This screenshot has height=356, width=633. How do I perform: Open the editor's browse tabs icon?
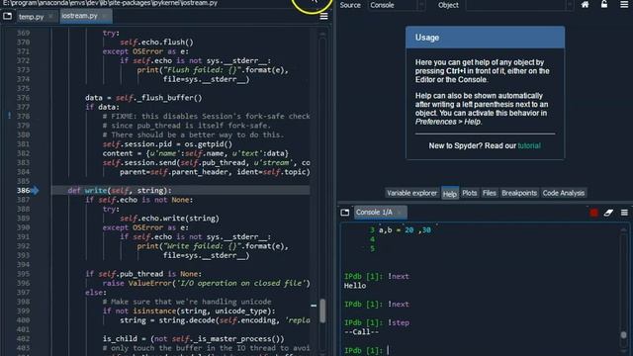point(7,16)
